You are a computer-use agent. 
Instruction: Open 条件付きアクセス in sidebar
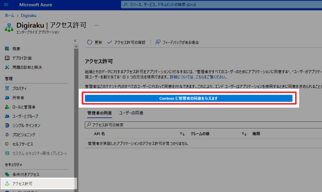click(x=26, y=175)
